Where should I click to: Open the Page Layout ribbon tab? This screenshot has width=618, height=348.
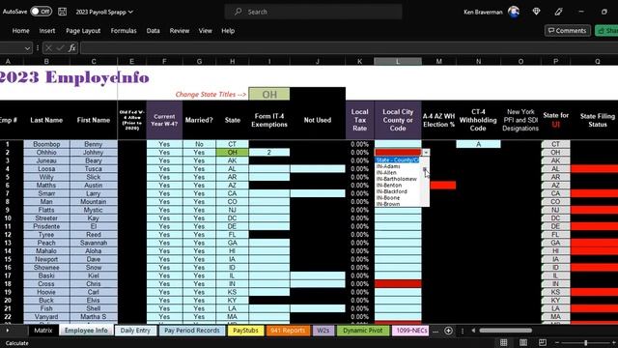point(83,30)
